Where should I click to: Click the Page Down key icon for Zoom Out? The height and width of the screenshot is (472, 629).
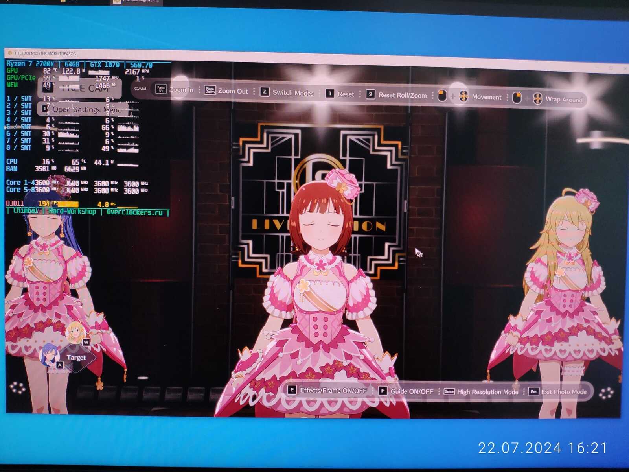pyautogui.click(x=210, y=90)
